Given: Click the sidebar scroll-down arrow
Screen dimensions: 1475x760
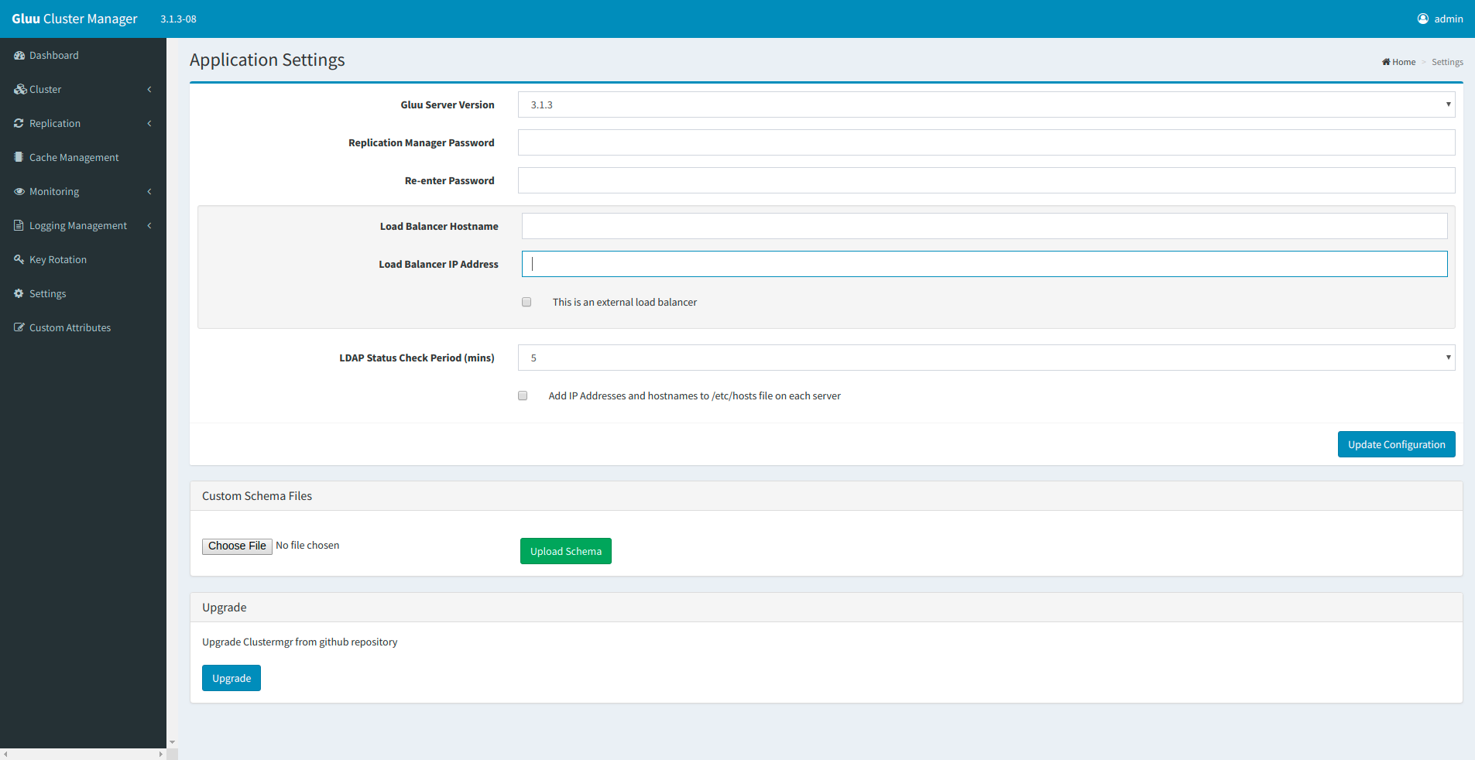Looking at the screenshot, I should click(x=172, y=742).
